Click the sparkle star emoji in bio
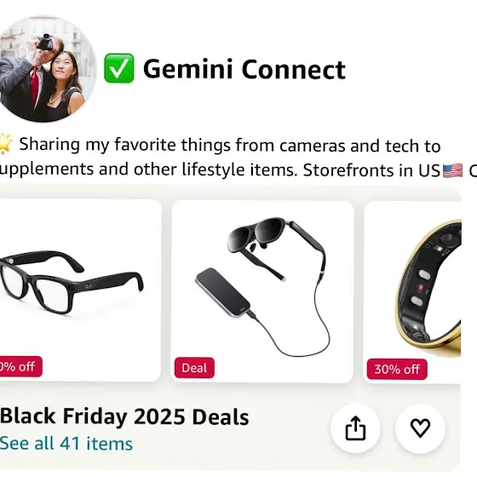Image resolution: width=477 pixels, height=477 pixels. pos(5,144)
